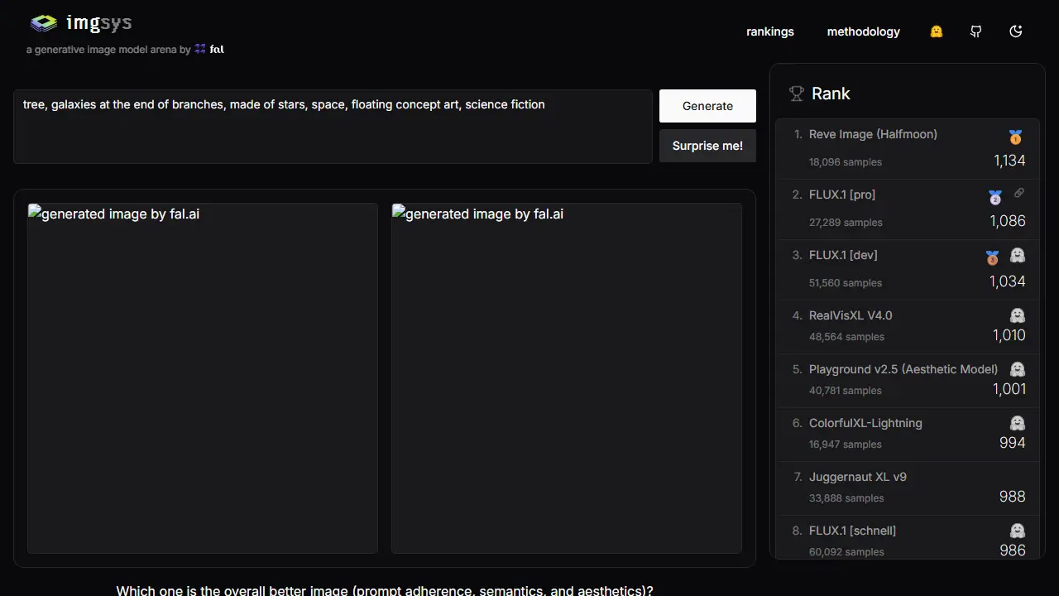
Task: Open the Hugging Face emoji link in header
Action: (937, 31)
